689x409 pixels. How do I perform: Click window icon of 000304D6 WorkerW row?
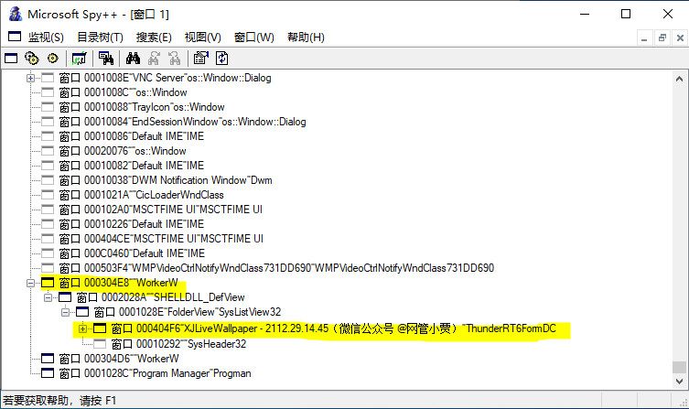pyautogui.click(x=48, y=359)
